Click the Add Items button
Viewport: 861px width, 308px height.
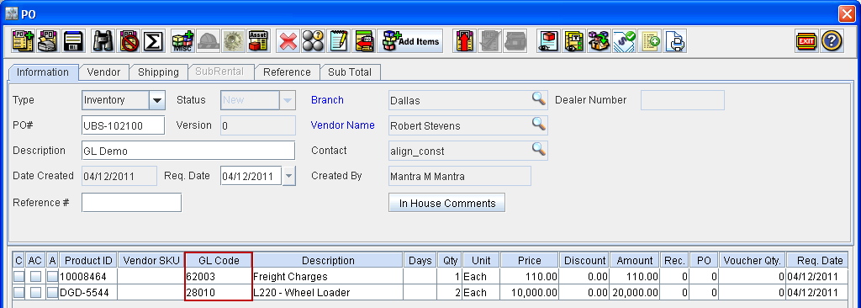pyautogui.click(x=410, y=41)
